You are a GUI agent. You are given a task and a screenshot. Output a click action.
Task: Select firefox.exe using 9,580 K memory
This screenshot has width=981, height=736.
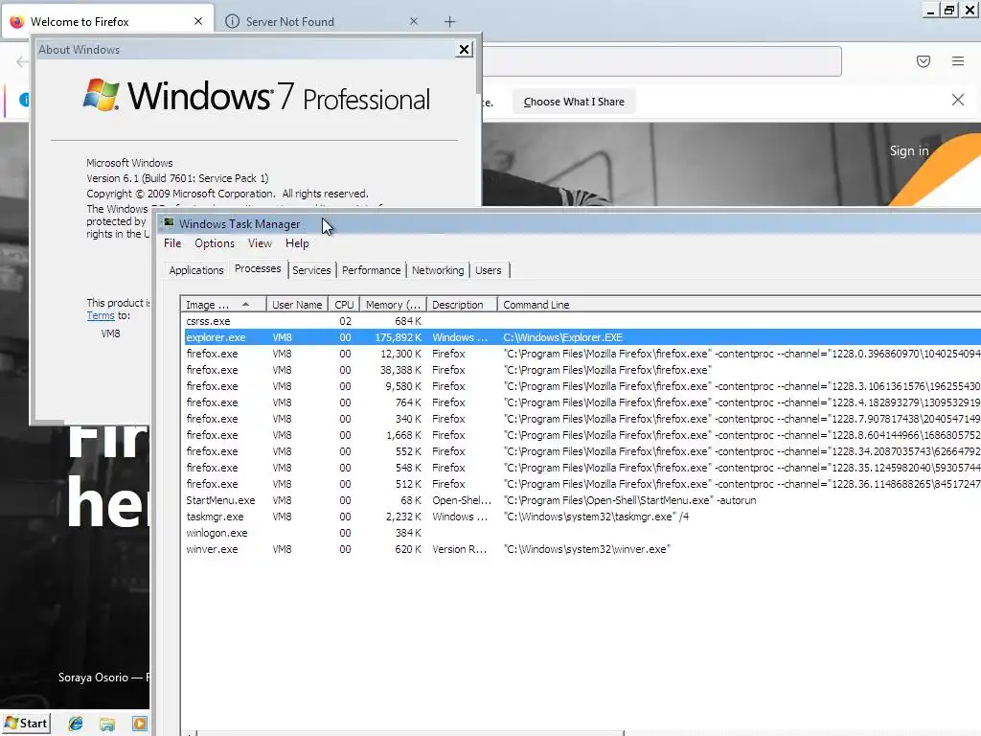(582, 386)
